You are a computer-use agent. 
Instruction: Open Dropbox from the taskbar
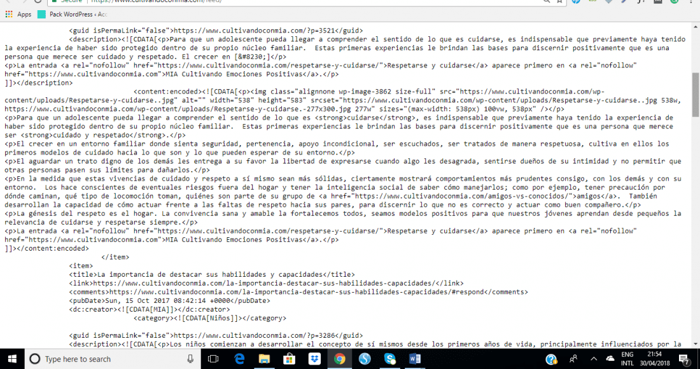(314, 359)
